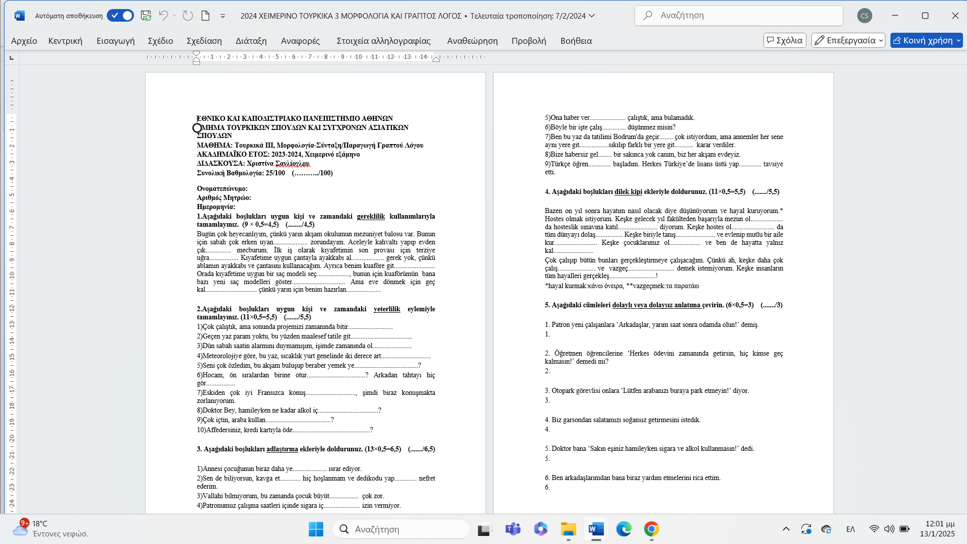Click the underlined words dilek kipi in exercise 4
The image size is (967, 544).
pyautogui.click(x=628, y=192)
